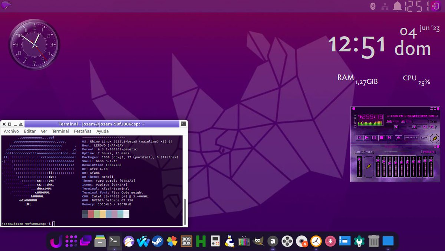
Task: Launch the Steam dock icon
Action: coord(157,242)
